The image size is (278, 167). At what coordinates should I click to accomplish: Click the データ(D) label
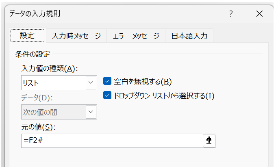click(x=37, y=98)
